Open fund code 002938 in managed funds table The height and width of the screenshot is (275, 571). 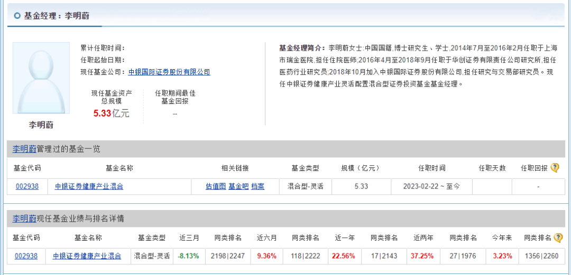click(x=27, y=187)
